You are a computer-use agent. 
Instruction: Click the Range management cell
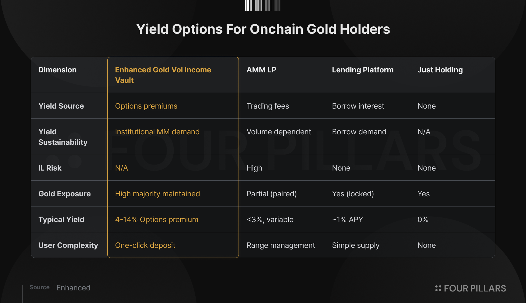[281, 245]
